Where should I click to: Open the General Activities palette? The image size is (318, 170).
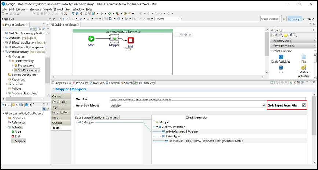pos(304,71)
